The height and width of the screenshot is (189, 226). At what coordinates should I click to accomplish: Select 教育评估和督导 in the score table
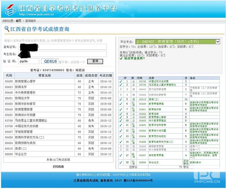pos(25,104)
